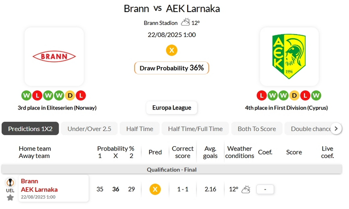
Task: Open the Half Time/Full Time tab
Action: (x=195, y=129)
